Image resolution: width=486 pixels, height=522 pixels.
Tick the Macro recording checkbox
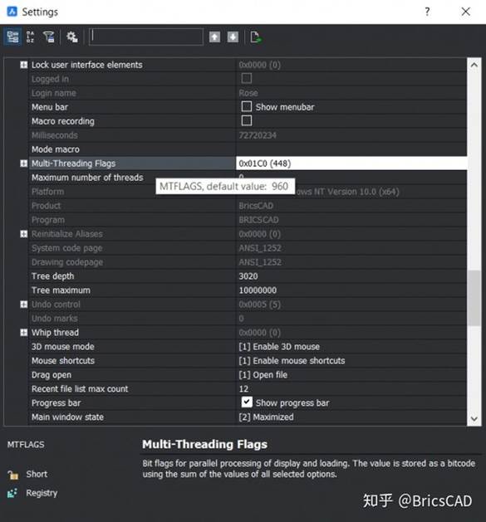tap(247, 120)
